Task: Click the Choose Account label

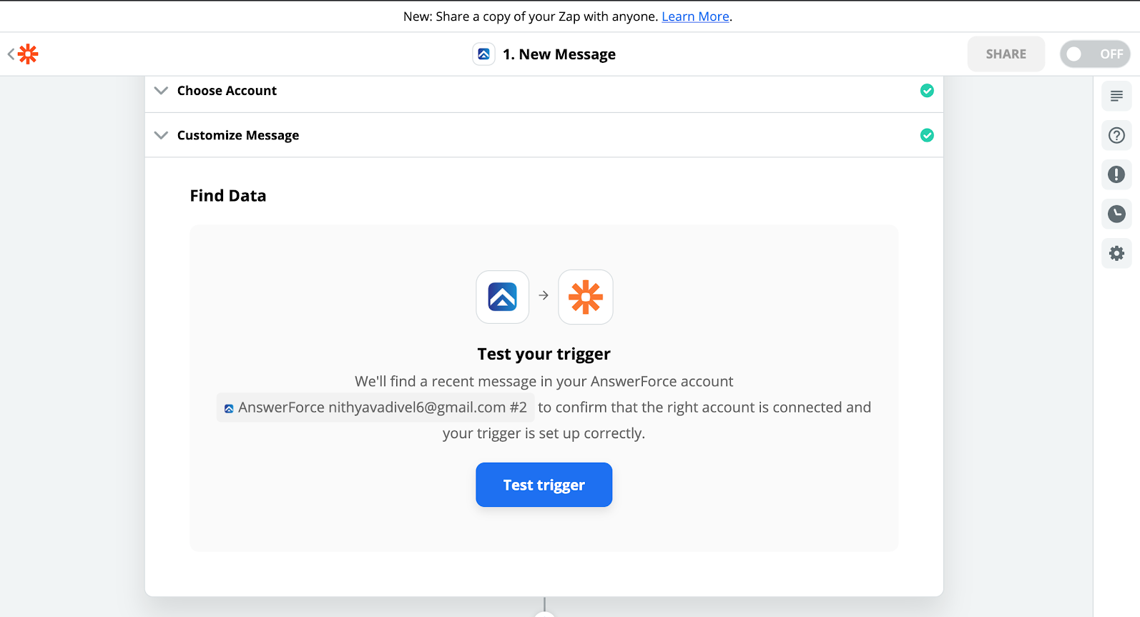Action: 227,91
